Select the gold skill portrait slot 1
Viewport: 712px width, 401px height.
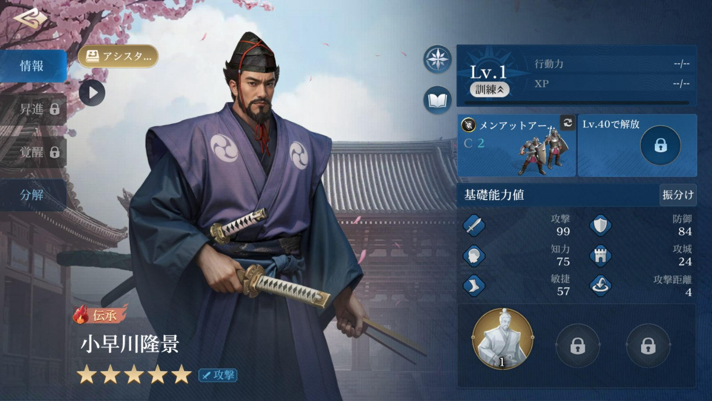(502, 339)
